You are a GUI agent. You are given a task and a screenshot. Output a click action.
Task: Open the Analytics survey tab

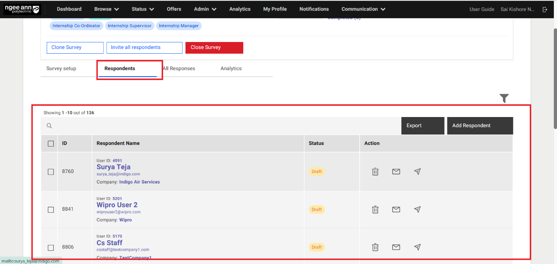tap(231, 68)
